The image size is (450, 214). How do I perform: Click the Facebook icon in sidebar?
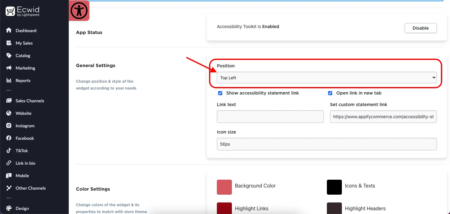click(x=9, y=138)
